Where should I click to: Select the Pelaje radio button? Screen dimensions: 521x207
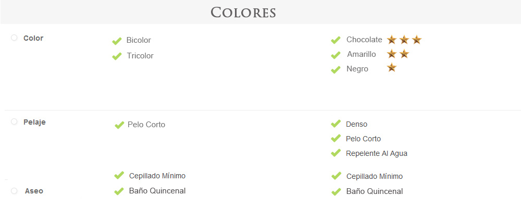pyautogui.click(x=14, y=122)
